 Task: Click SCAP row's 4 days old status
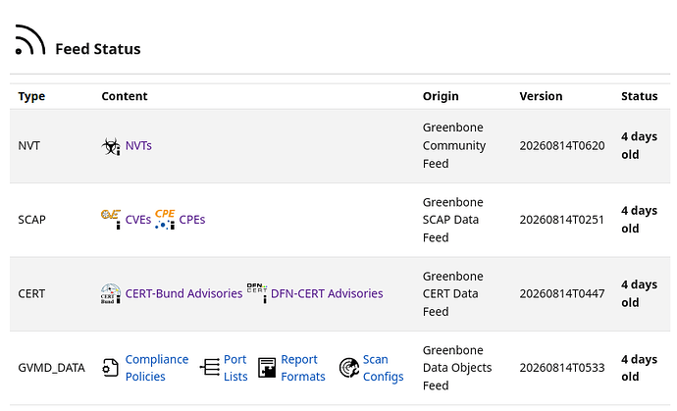coord(640,220)
